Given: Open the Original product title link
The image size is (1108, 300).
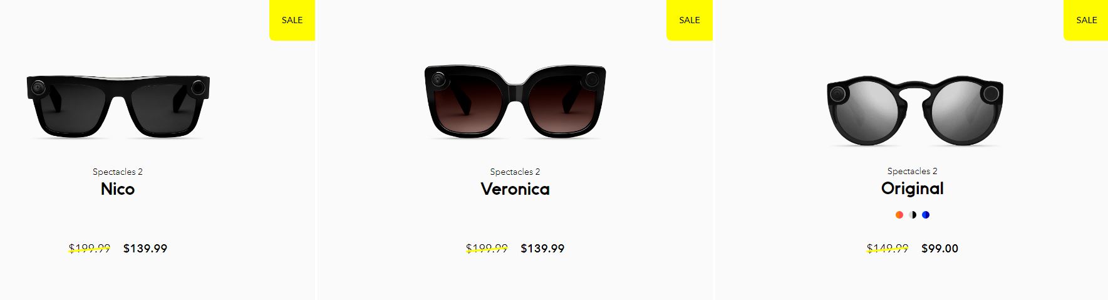Looking at the screenshot, I should pos(912,189).
